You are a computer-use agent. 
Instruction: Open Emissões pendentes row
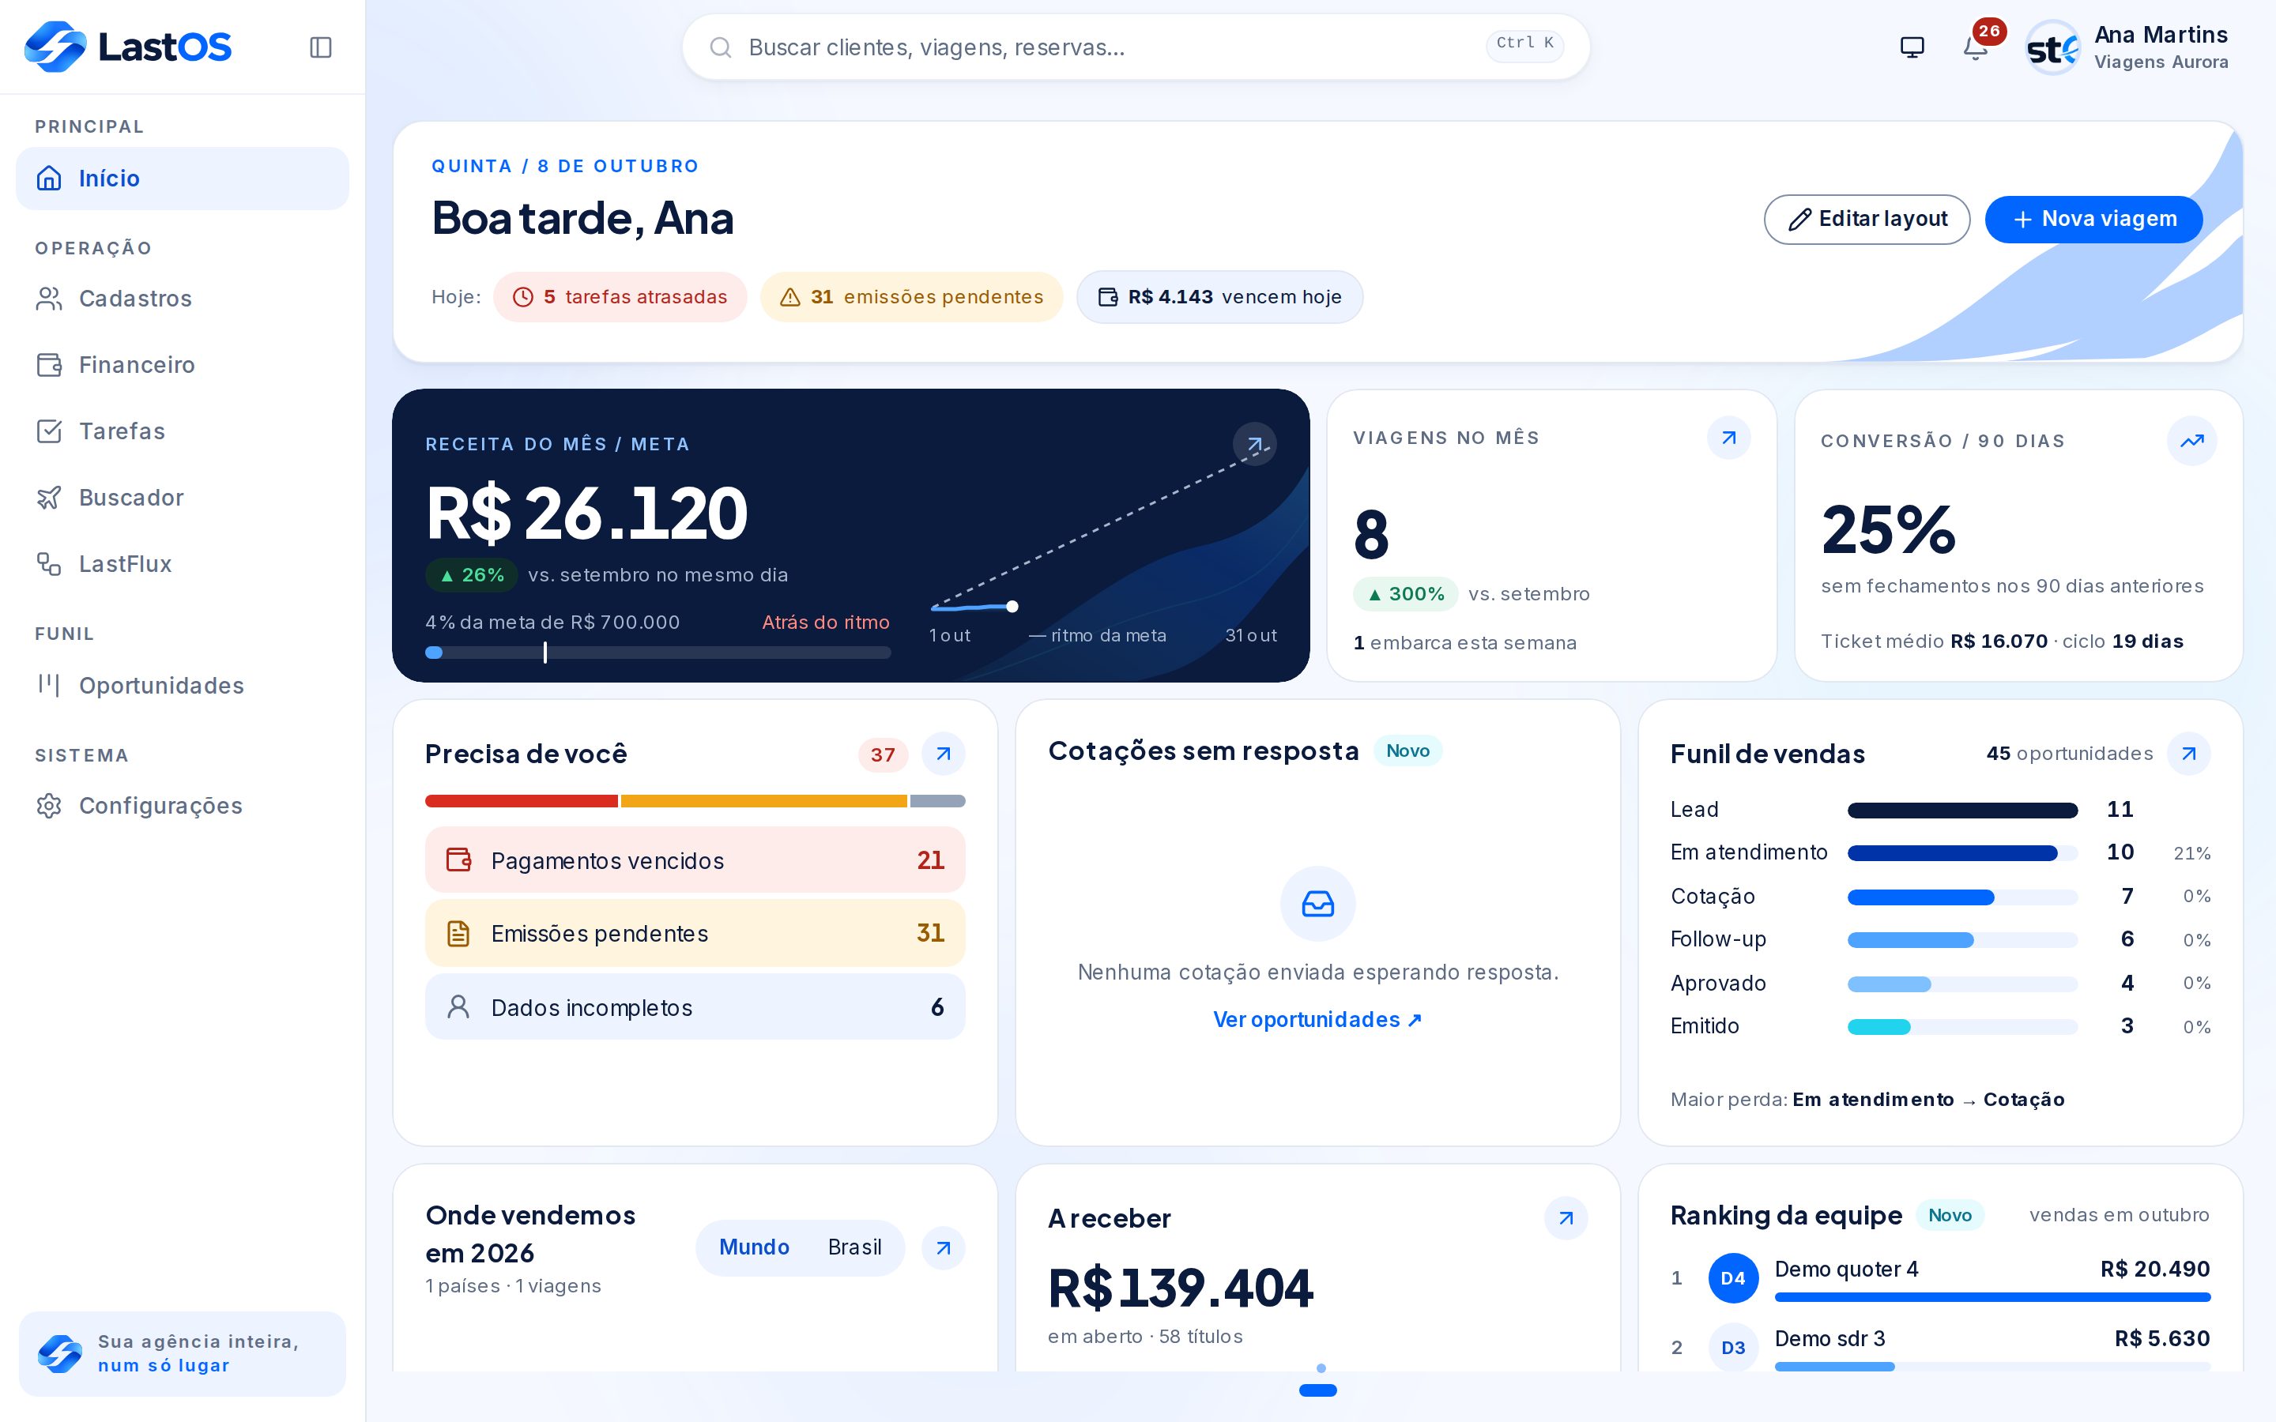click(695, 933)
